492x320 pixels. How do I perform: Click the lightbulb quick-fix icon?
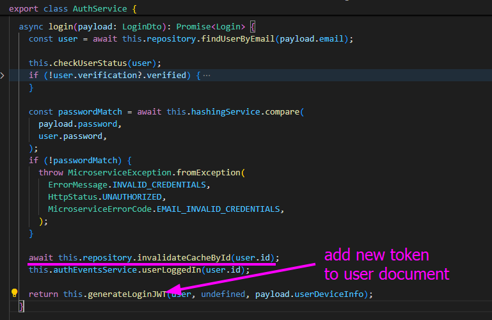15,293
